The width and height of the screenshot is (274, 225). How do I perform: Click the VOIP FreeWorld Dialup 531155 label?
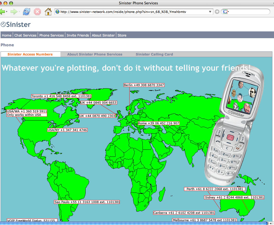pyautogui.click(x=32, y=220)
